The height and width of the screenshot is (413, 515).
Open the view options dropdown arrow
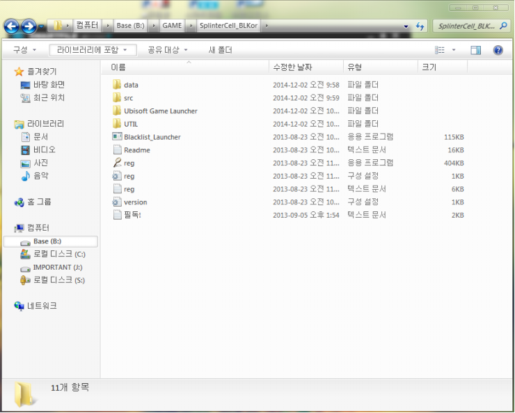point(454,50)
